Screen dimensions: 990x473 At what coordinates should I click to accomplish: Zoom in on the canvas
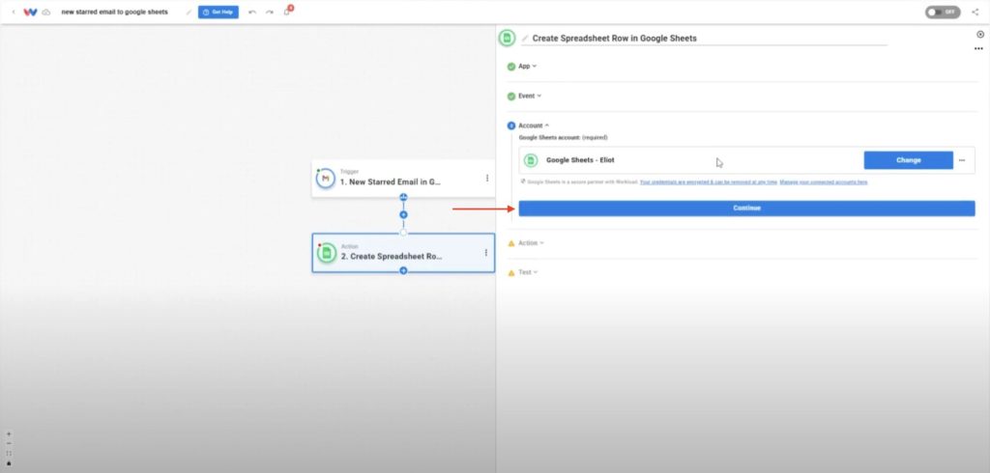(x=9, y=433)
